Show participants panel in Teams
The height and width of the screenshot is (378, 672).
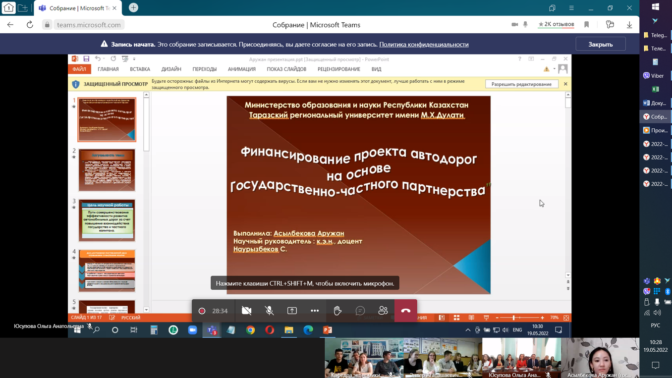tap(383, 311)
